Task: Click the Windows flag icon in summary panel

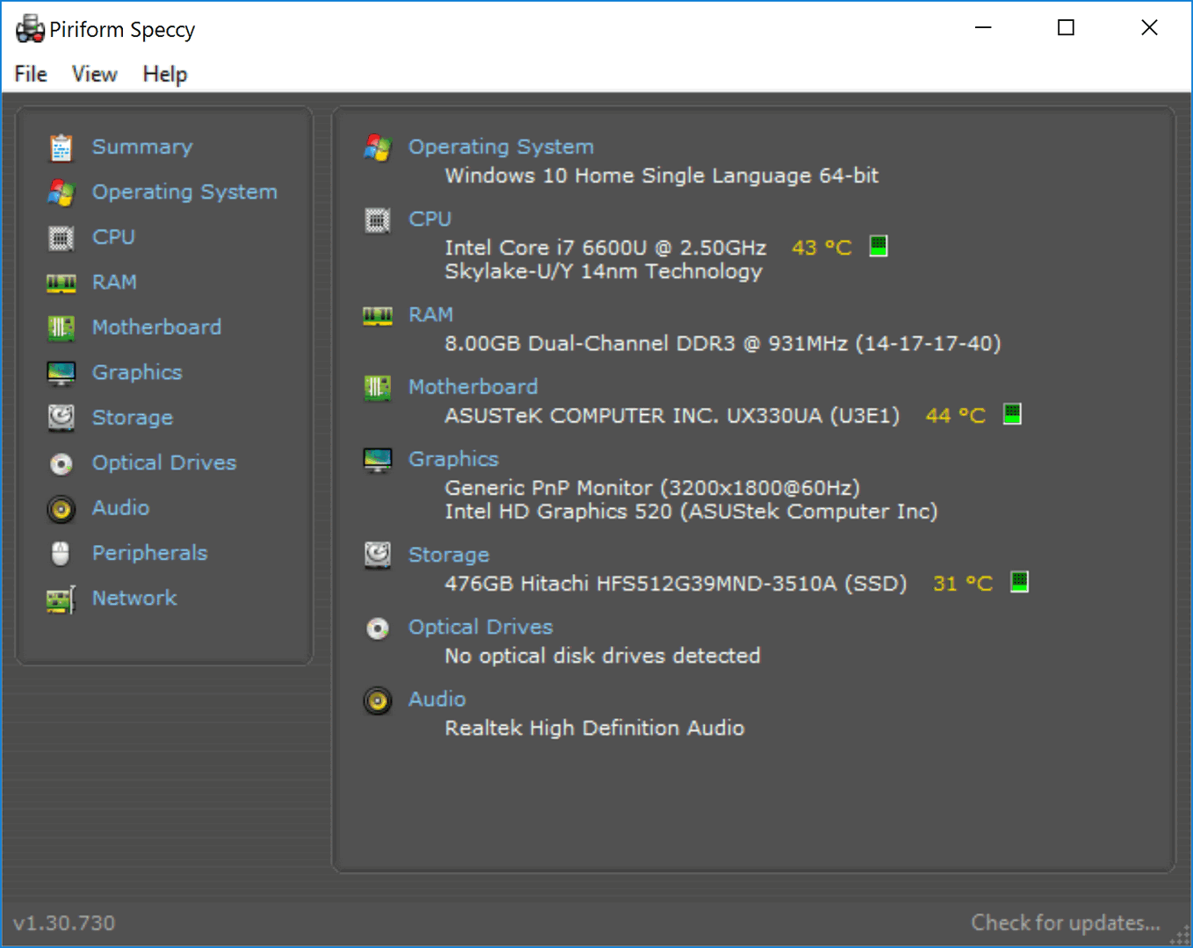Action: tap(378, 147)
